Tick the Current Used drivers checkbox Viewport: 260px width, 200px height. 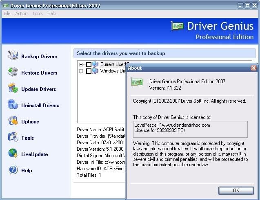tap(89, 64)
